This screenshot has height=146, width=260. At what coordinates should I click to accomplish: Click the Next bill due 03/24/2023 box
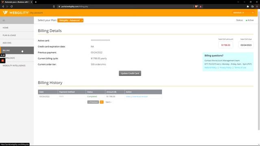tap(246, 45)
